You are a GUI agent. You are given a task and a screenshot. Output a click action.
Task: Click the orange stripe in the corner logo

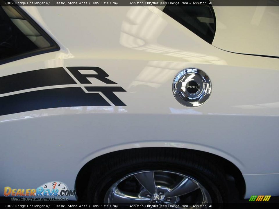click(260, 198)
